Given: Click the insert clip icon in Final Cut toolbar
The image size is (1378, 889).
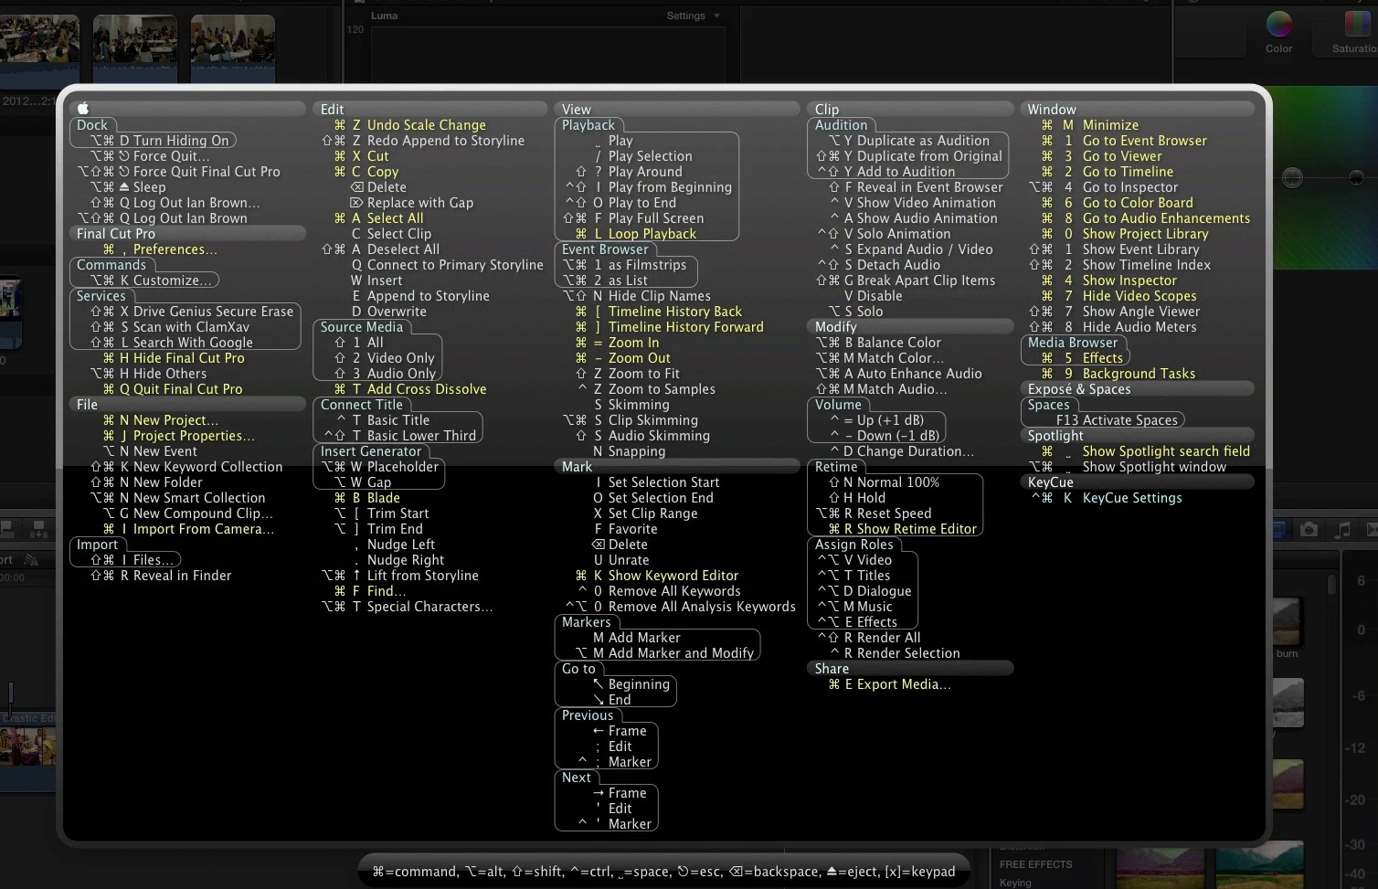Looking at the screenshot, I should (x=39, y=529).
